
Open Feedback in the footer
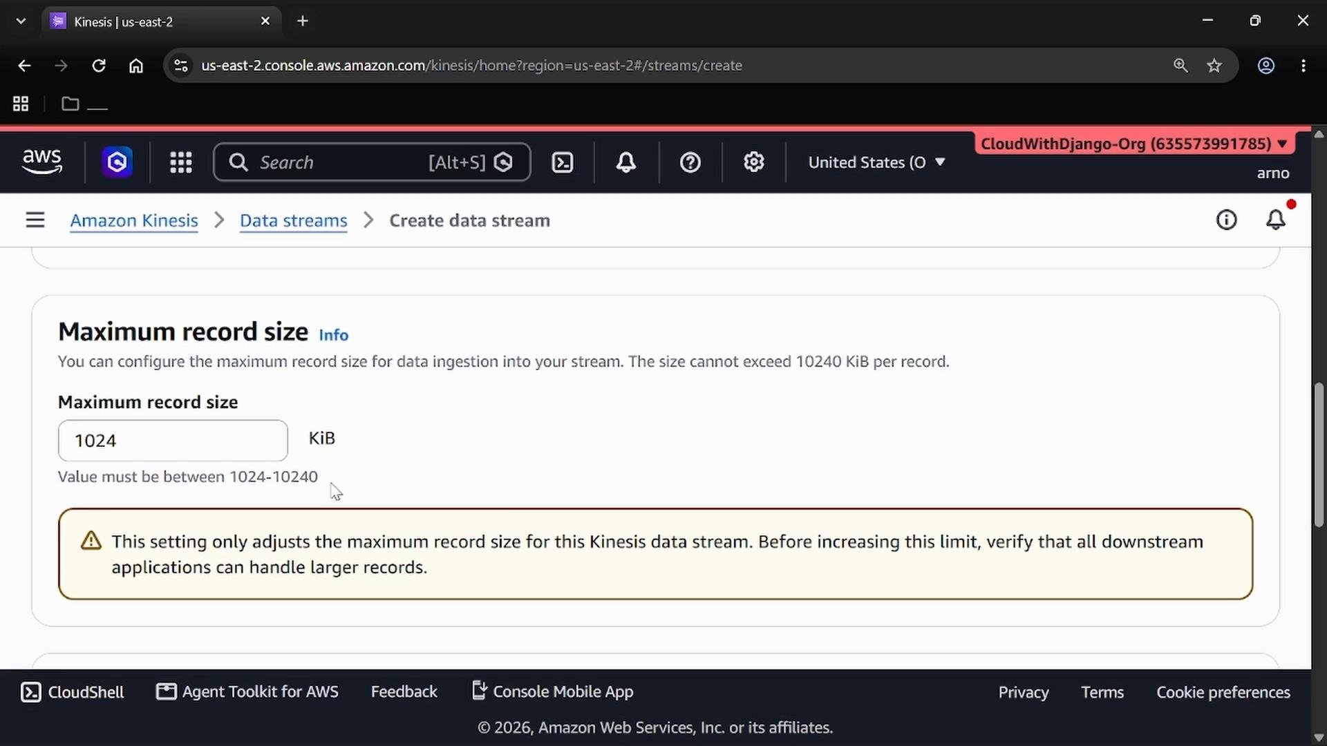[x=404, y=691]
